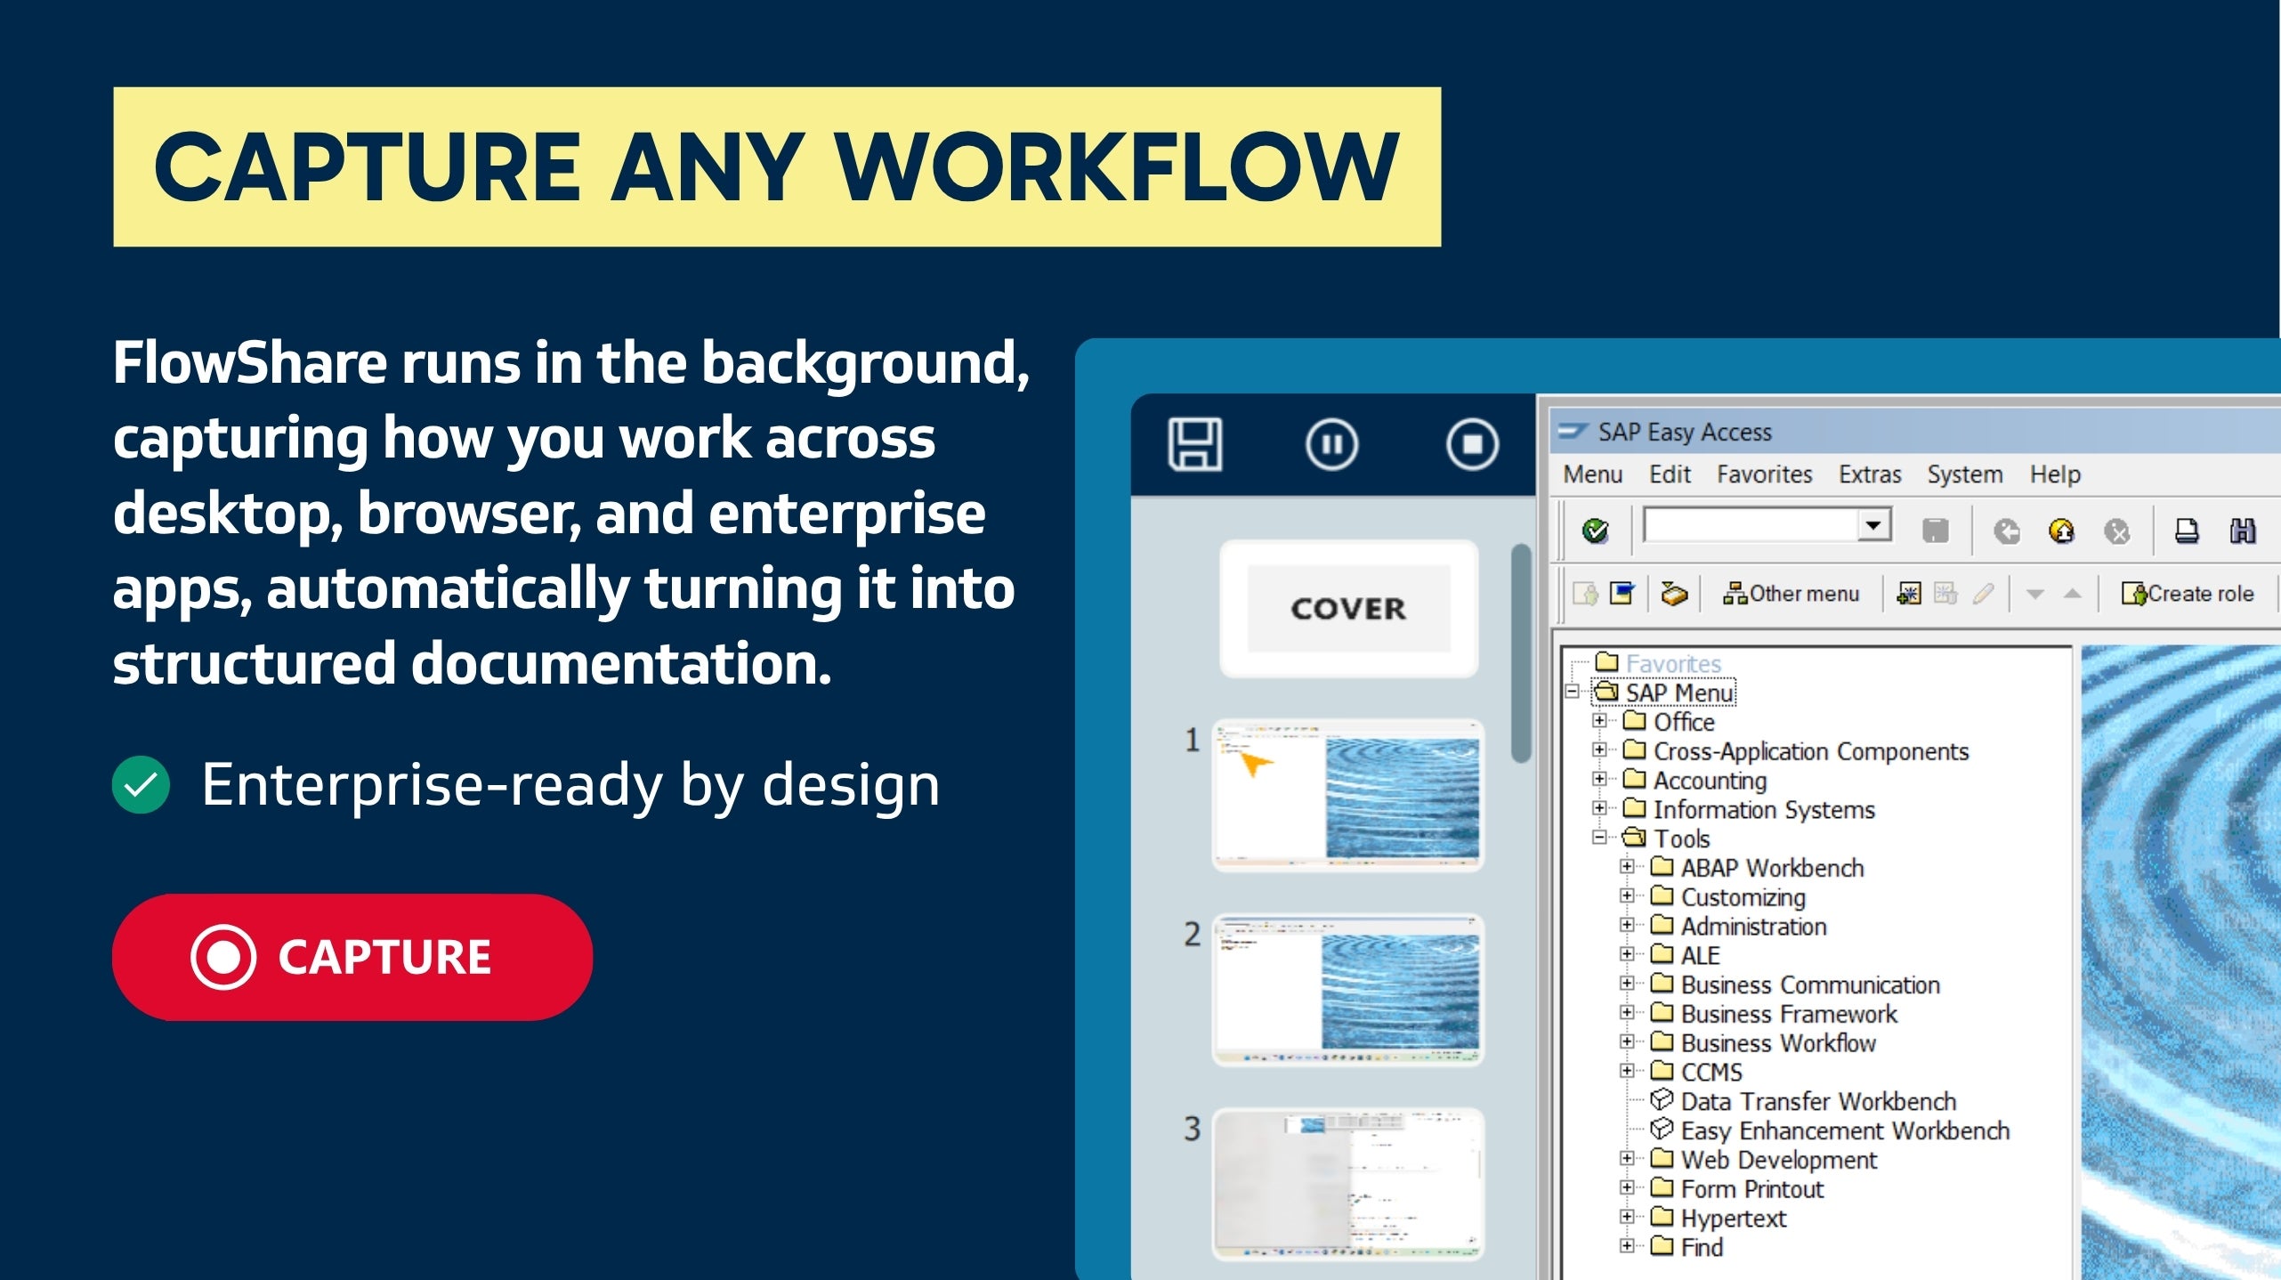Image resolution: width=2281 pixels, height=1280 pixels.
Task: Click the SAP menu icon with blue flag
Action: [1622, 593]
